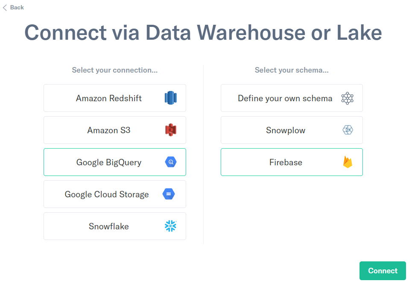Click the Snowplow logo icon
The height and width of the screenshot is (287, 415).
coord(347,130)
